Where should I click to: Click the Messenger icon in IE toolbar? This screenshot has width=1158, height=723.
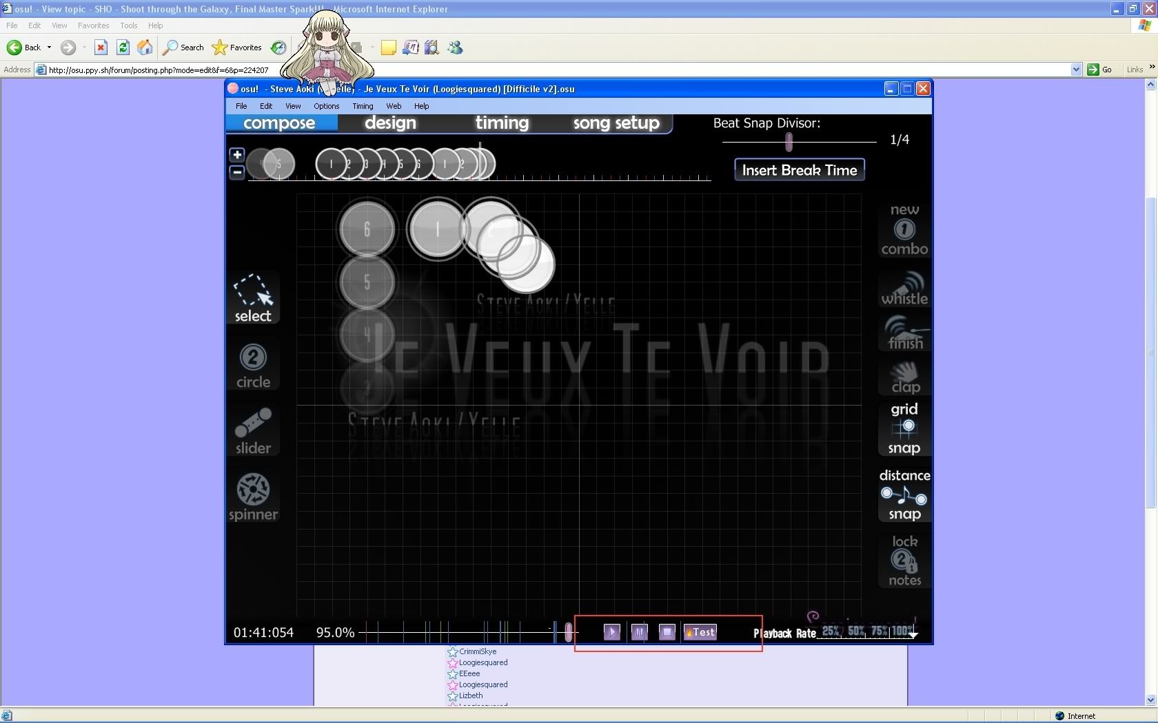coord(455,48)
